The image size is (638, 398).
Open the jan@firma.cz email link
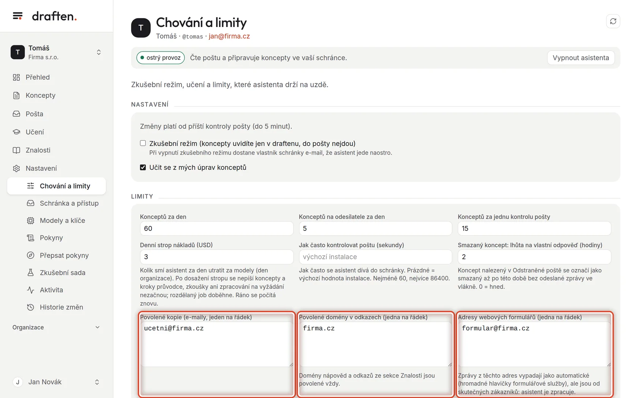[x=229, y=36]
